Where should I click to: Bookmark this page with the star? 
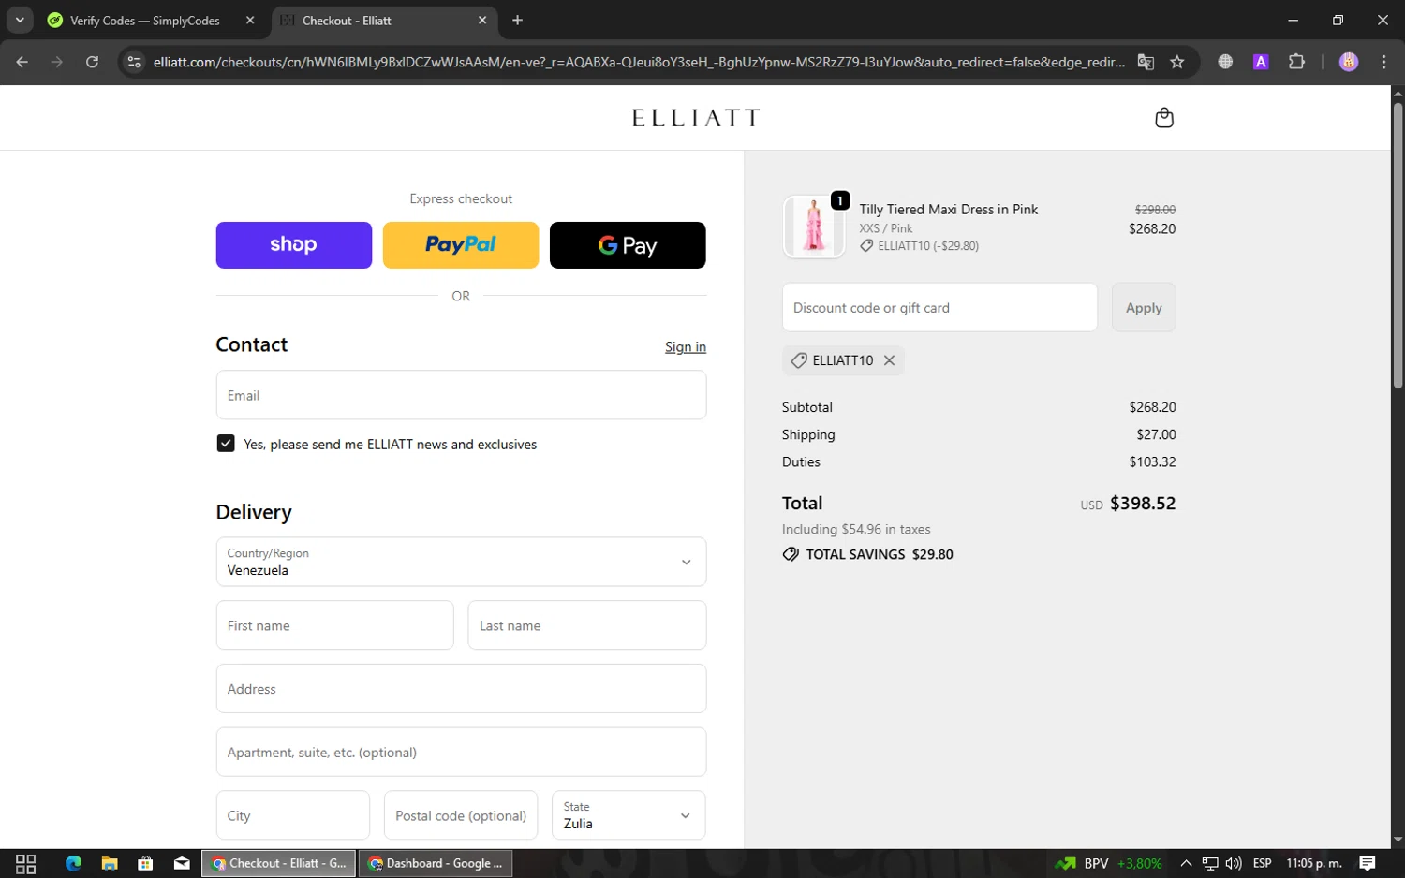[x=1177, y=62]
